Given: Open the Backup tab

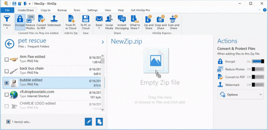Looking at the screenshot, I should (x=62, y=10).
